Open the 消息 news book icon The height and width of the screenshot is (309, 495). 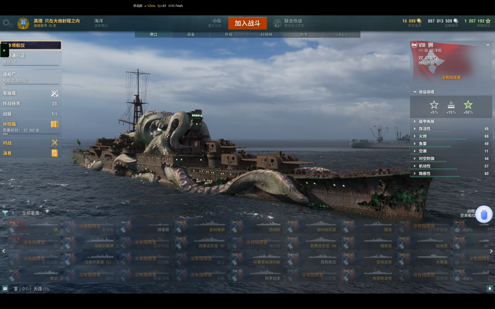pyautogui.click(x=55, y=153)
